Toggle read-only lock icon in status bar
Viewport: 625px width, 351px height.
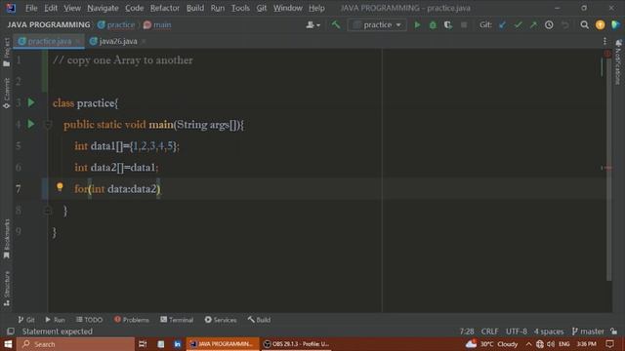614,331
